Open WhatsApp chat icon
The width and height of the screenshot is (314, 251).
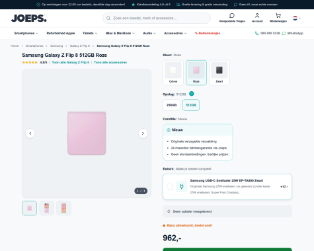click(x=284, y=33)
